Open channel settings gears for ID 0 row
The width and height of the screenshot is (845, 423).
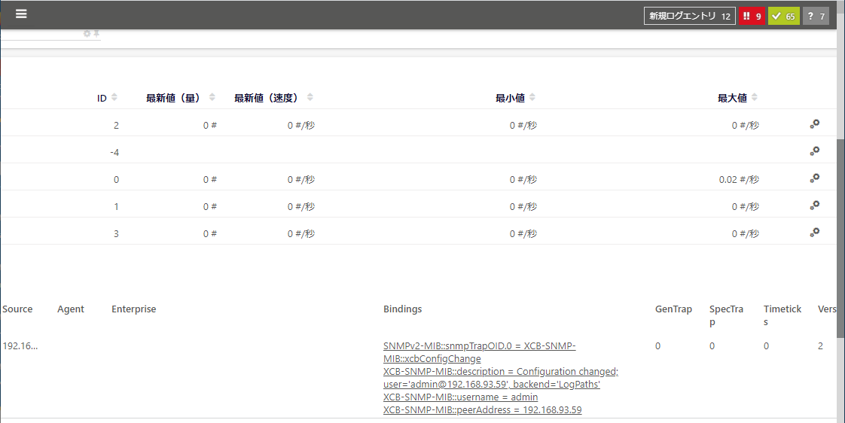click(x=814, y=178)
